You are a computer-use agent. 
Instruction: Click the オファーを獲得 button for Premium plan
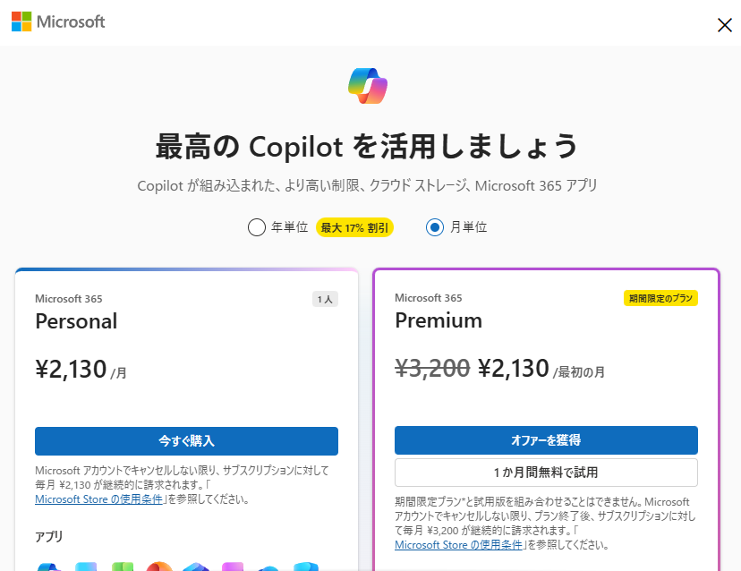tap(547, 439)
